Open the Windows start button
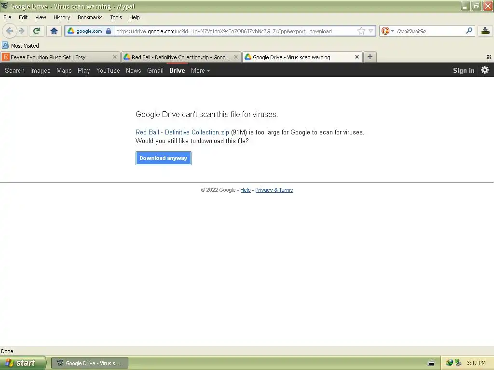Image resolution: width=494 pixels, height=370 pixels. coord(23,363)
